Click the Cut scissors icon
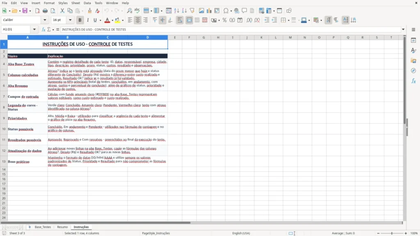420x236 pixels. click(62, 11)
